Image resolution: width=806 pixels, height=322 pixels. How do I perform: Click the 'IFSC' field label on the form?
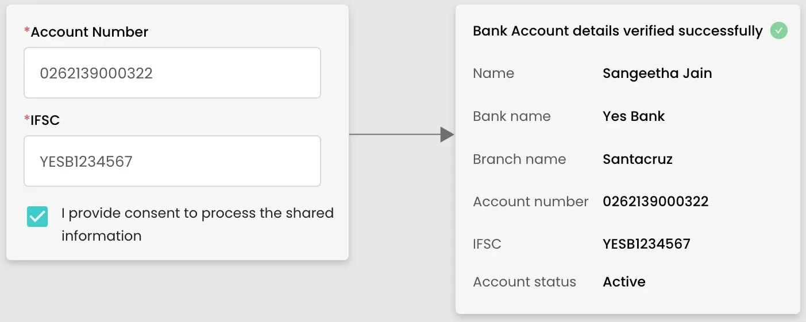(45, 120)
